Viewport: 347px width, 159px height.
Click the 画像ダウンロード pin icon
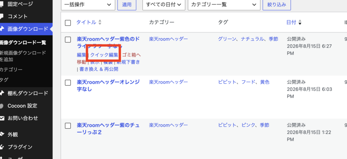pyautogui.click(x=2, y=29)
